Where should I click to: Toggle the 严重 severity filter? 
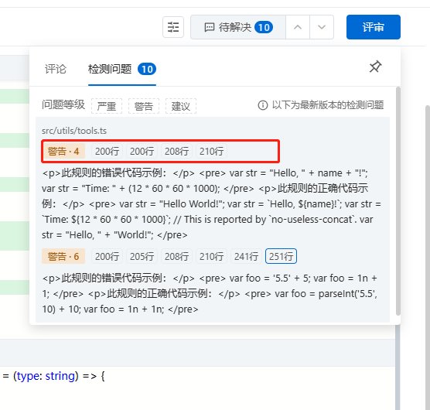pos(107,106)
